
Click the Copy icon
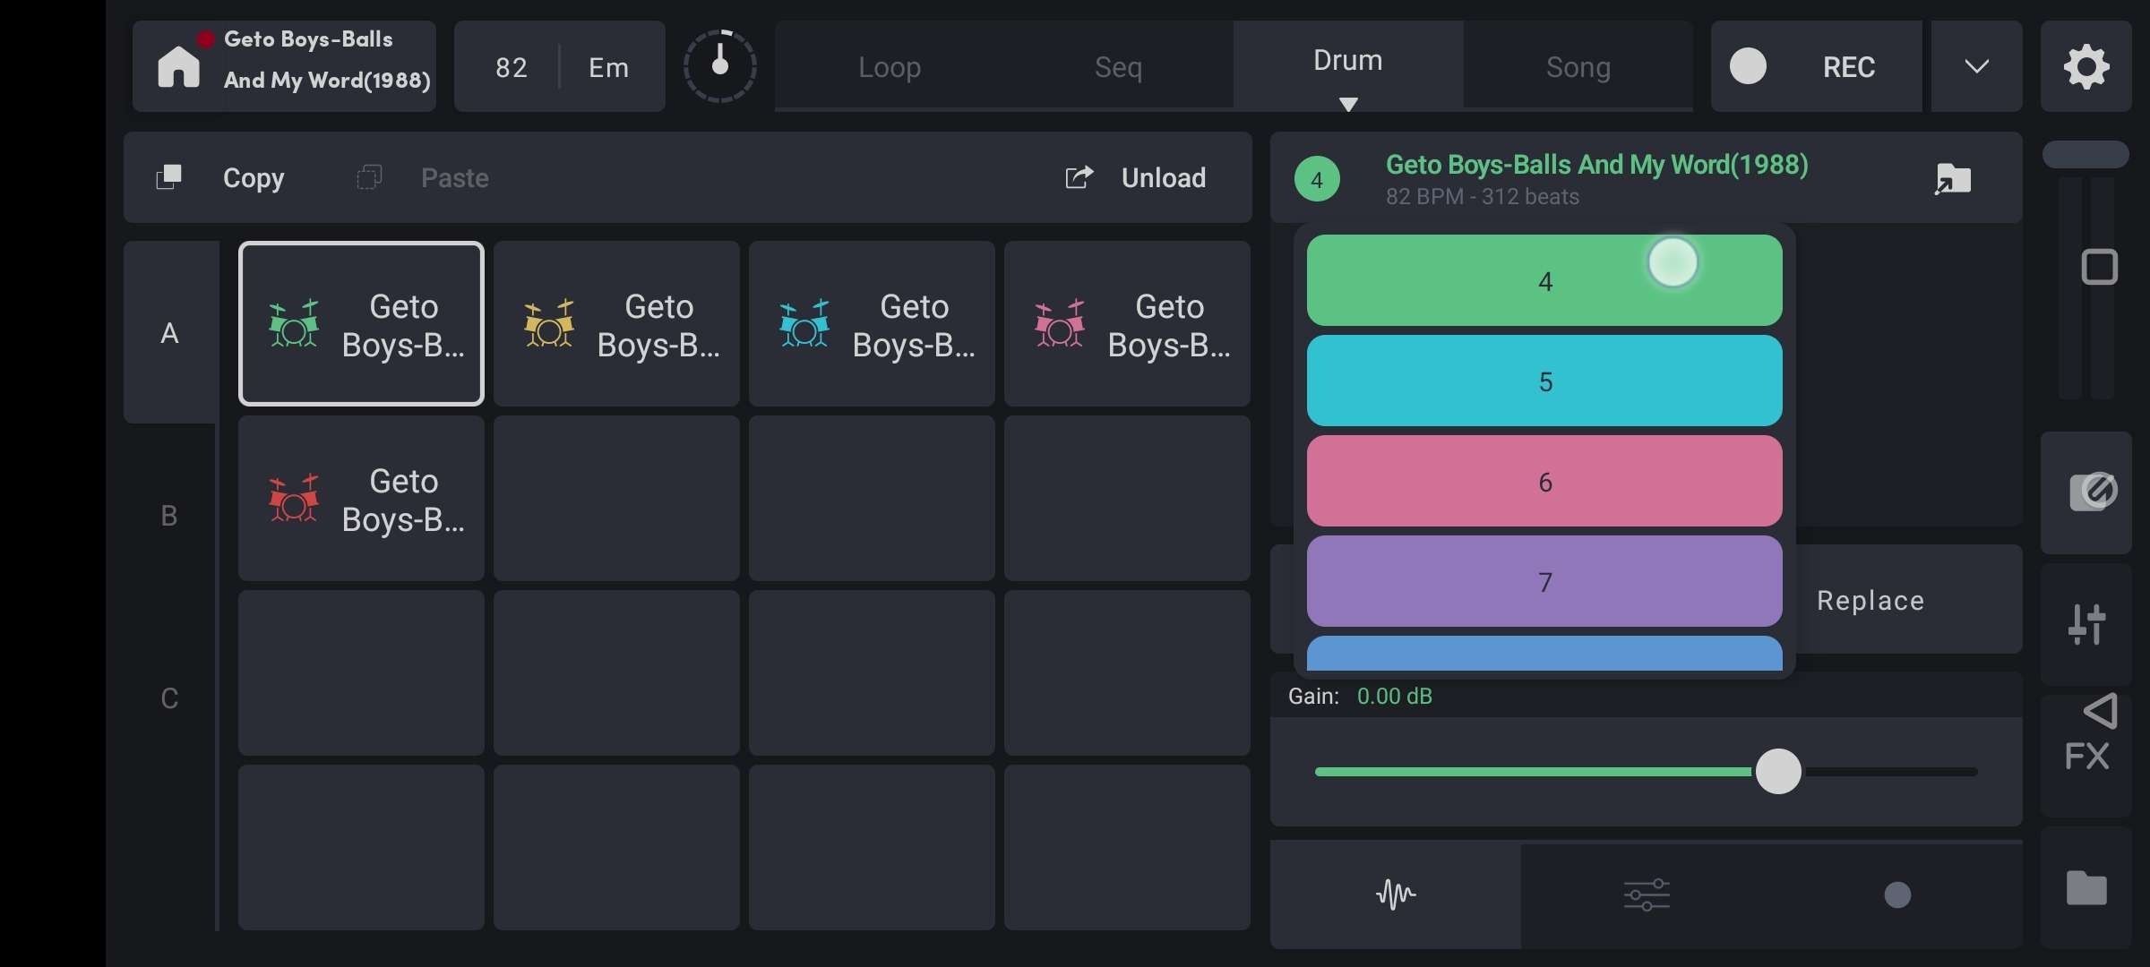168,177
